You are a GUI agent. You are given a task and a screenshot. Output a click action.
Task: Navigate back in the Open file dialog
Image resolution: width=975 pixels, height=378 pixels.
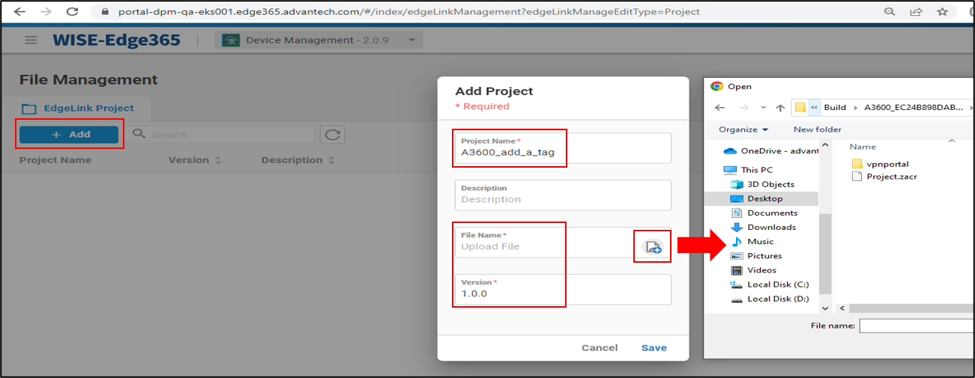(720, 107)
